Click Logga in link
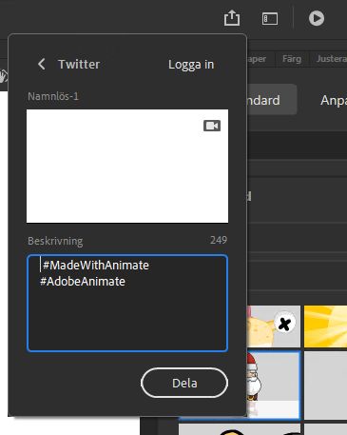 [x=191, y=65]
